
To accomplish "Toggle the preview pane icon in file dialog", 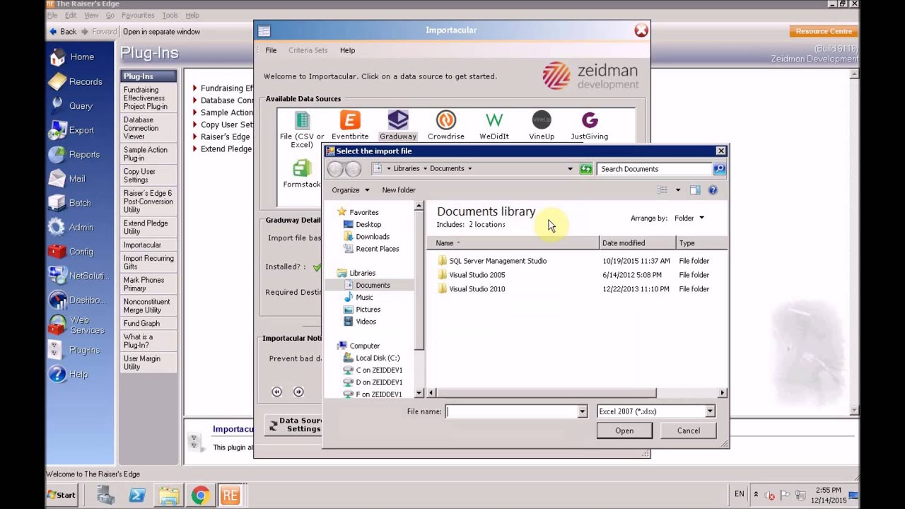I will (x=695, y=189).
